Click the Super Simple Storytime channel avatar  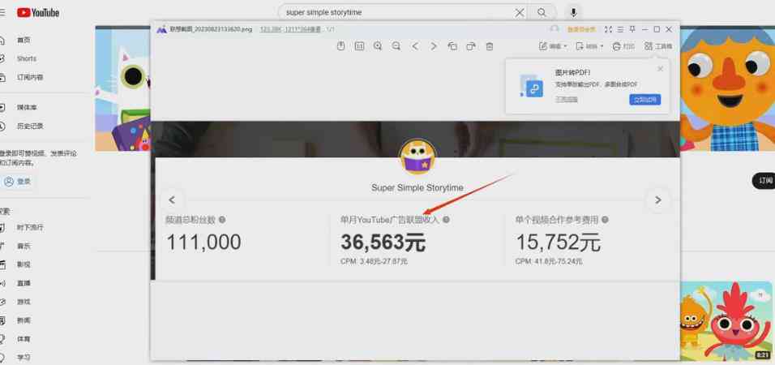click(x=417, y=157)
